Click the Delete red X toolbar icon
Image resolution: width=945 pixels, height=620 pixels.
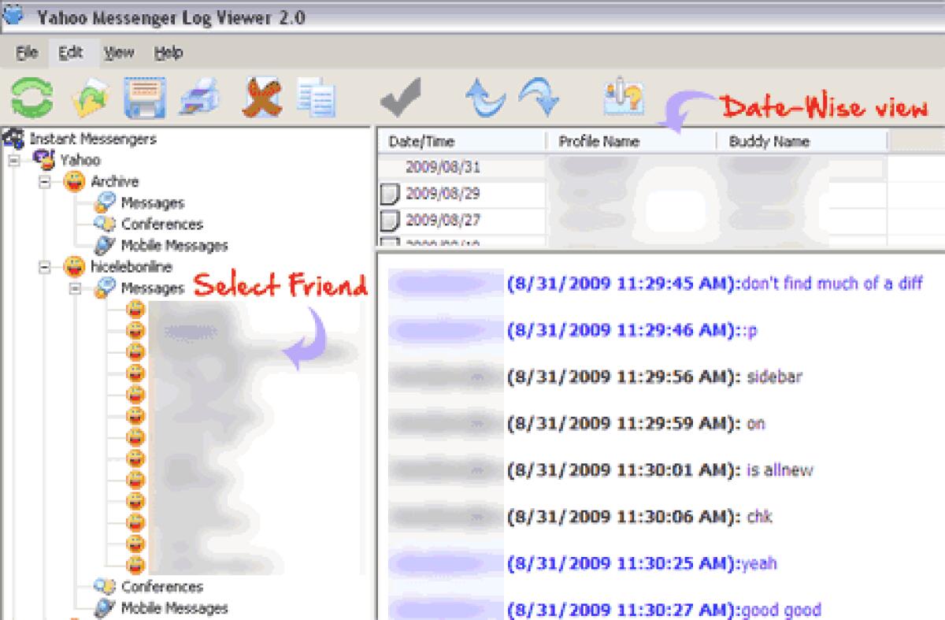pos(261,98)
